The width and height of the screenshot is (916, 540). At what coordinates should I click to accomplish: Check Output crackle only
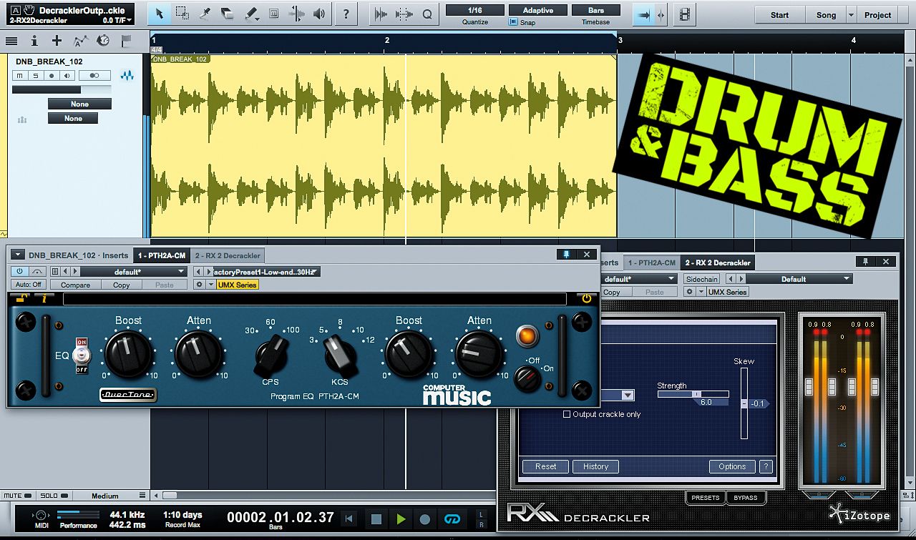(x=567, y=414)
